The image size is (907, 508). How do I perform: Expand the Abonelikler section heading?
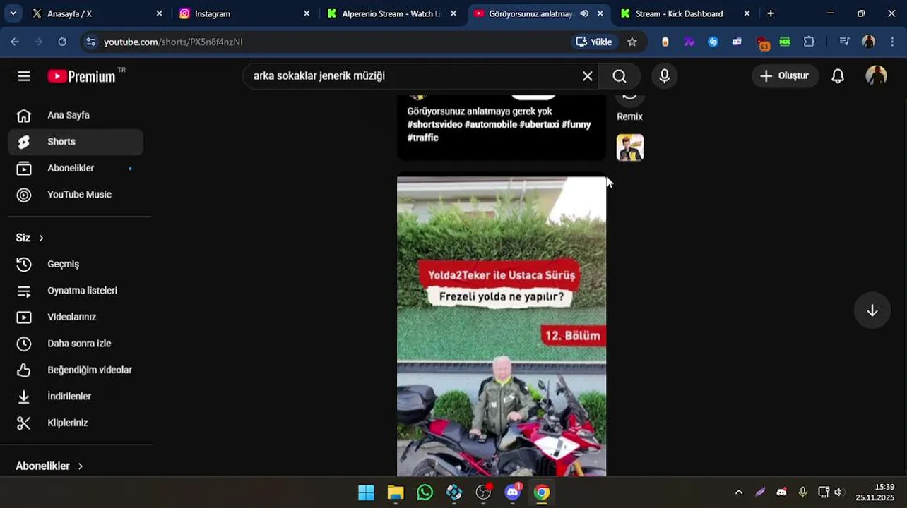pyautogui.click(x=49, y=466)
